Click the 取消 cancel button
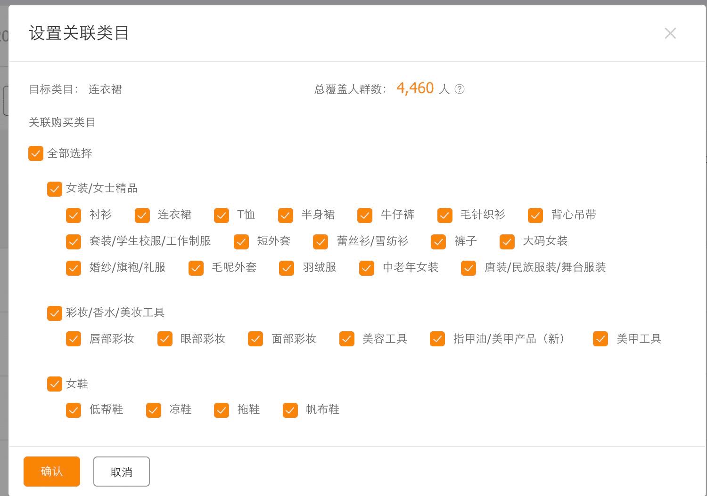The width and height of the screenshot is (707, 496). (x=121, y=471)
